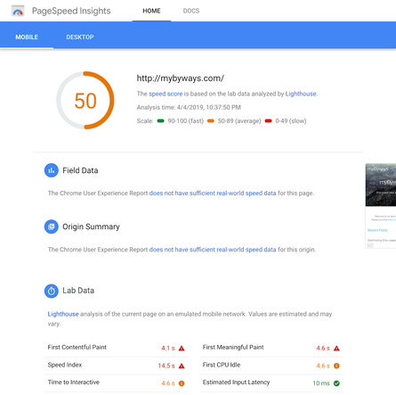Open Field Data insufficient speed data link
The image size is (396, 395).
coord(213,193)
